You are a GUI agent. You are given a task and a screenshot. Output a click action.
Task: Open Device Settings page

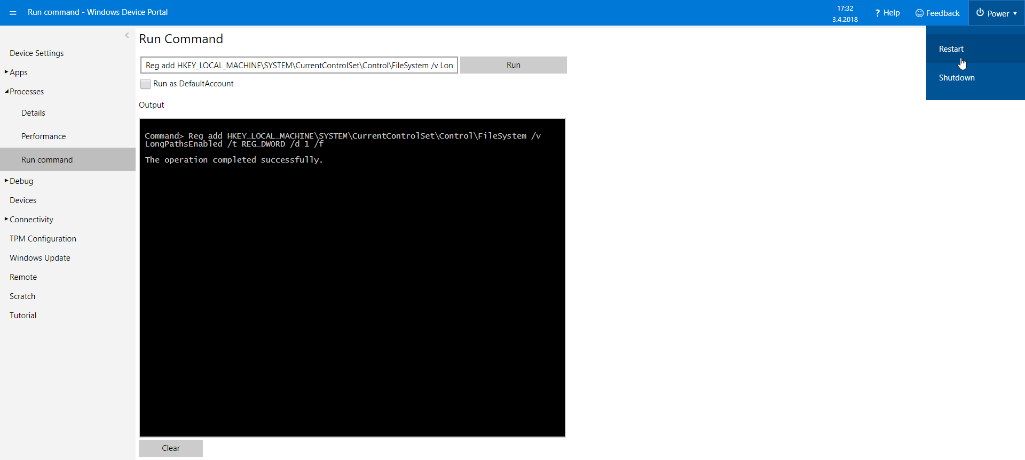36,53
